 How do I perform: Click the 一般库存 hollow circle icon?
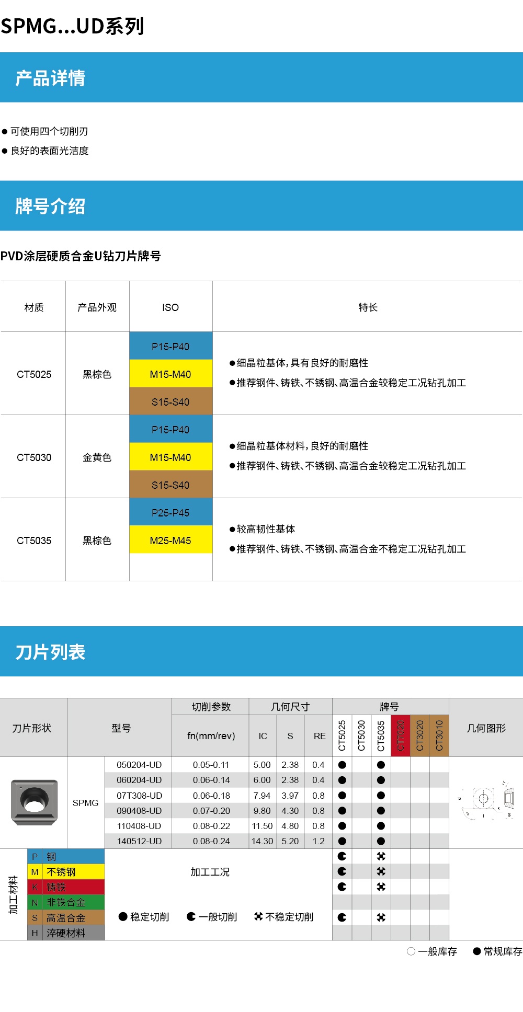[411, 951]
